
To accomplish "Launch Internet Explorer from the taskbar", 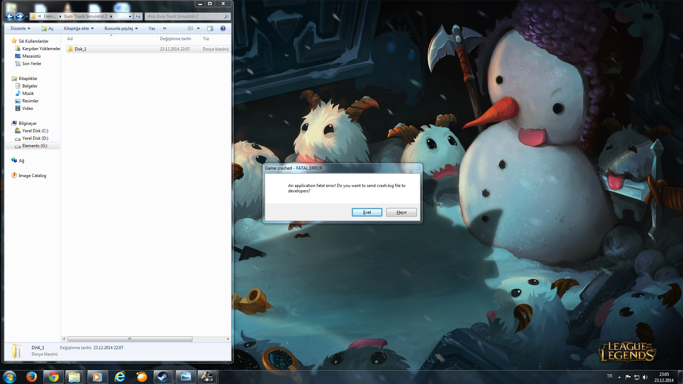I will click(x=120, y=377).
